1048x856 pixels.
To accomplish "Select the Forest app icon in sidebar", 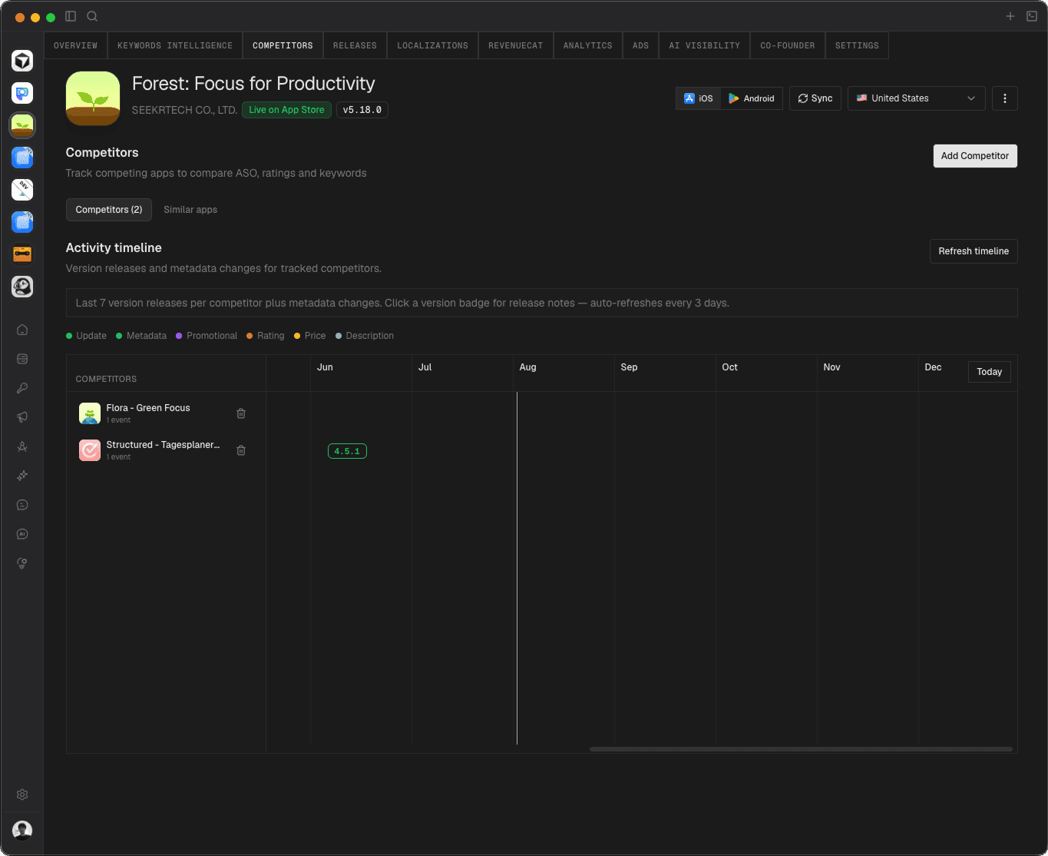I will click(22, 124).
